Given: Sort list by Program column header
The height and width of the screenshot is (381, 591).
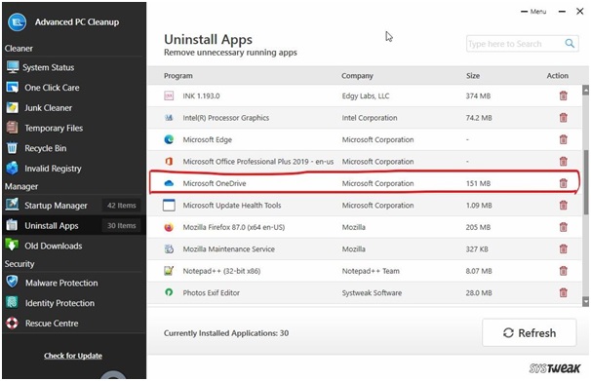Looking at the screenshot, I should click(x=177, y=76).
